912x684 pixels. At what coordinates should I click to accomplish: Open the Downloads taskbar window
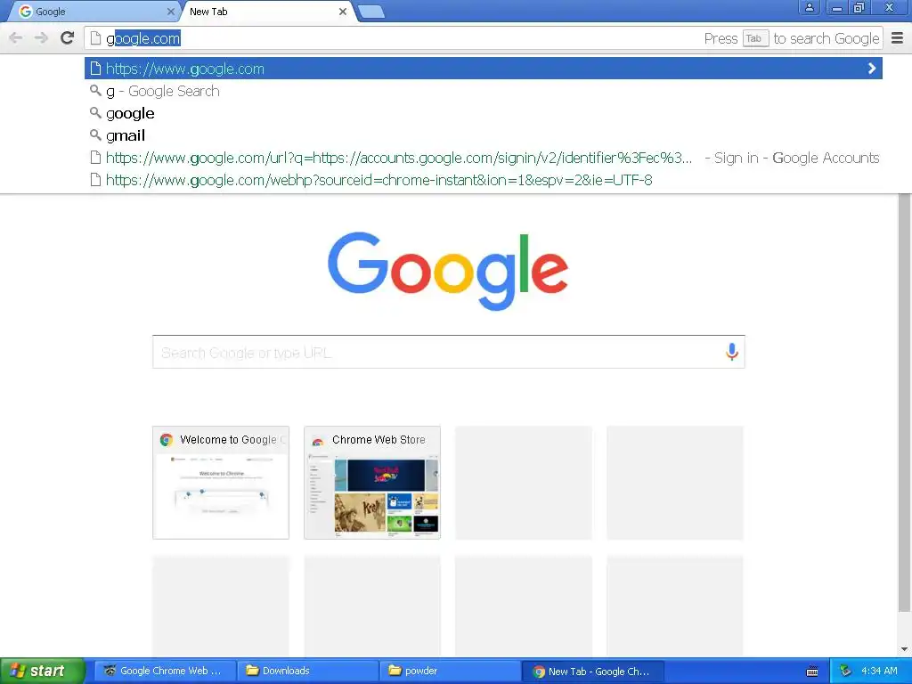pos(307,671)
